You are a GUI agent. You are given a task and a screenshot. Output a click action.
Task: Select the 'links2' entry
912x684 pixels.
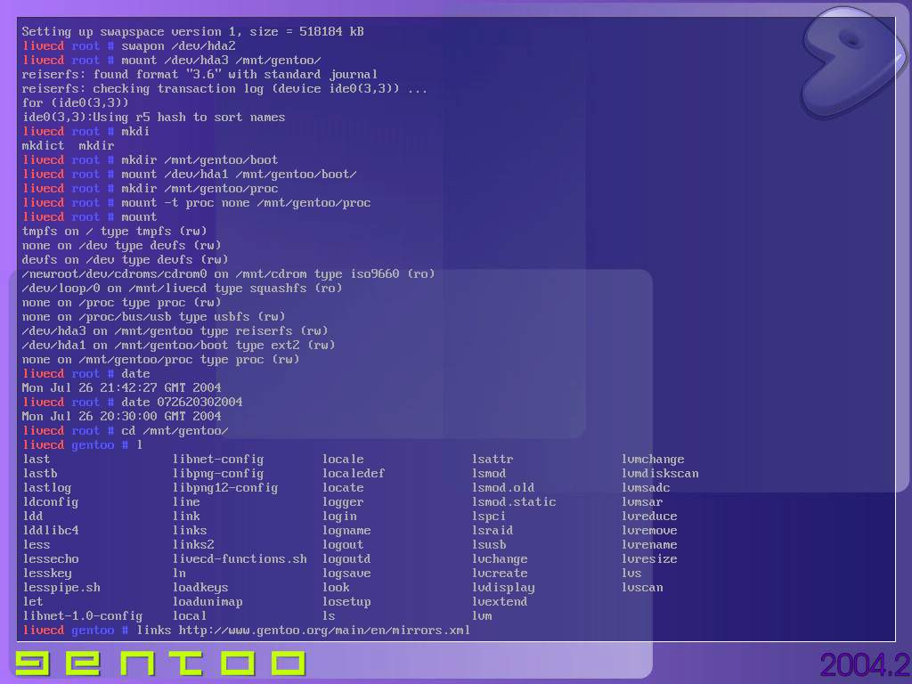pyautogui.click(x=193, y=545)
